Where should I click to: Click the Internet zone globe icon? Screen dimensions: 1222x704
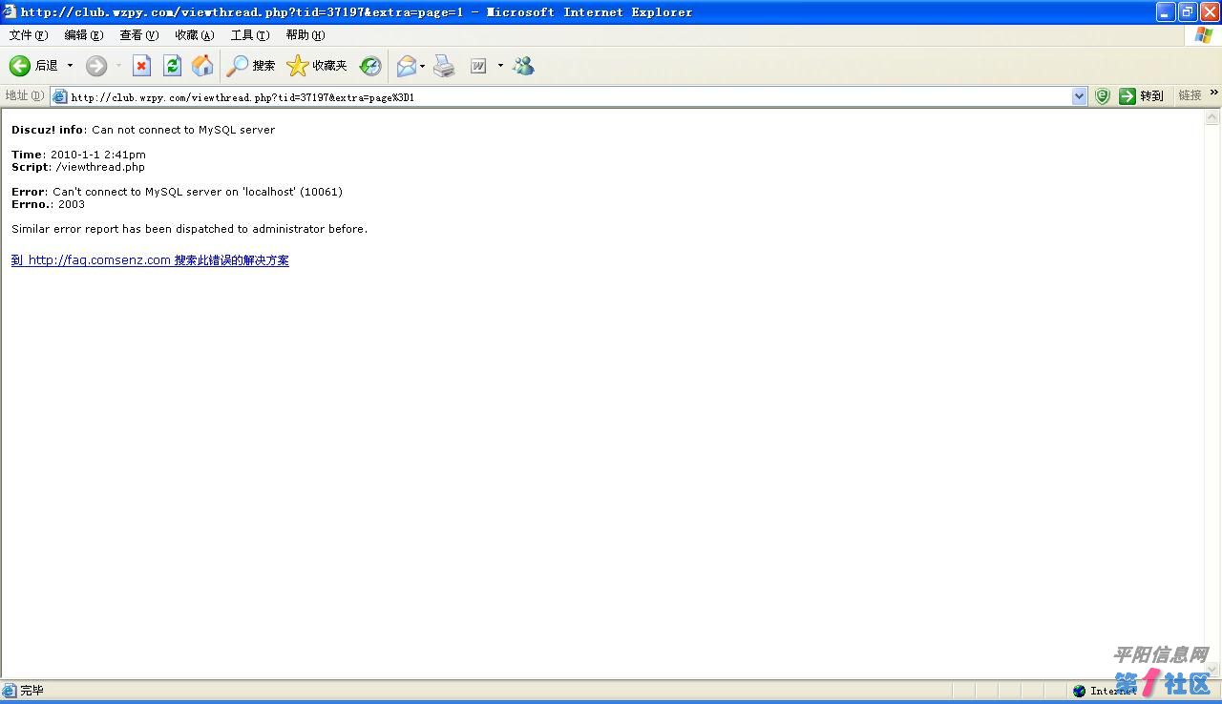coord(1079,691)
